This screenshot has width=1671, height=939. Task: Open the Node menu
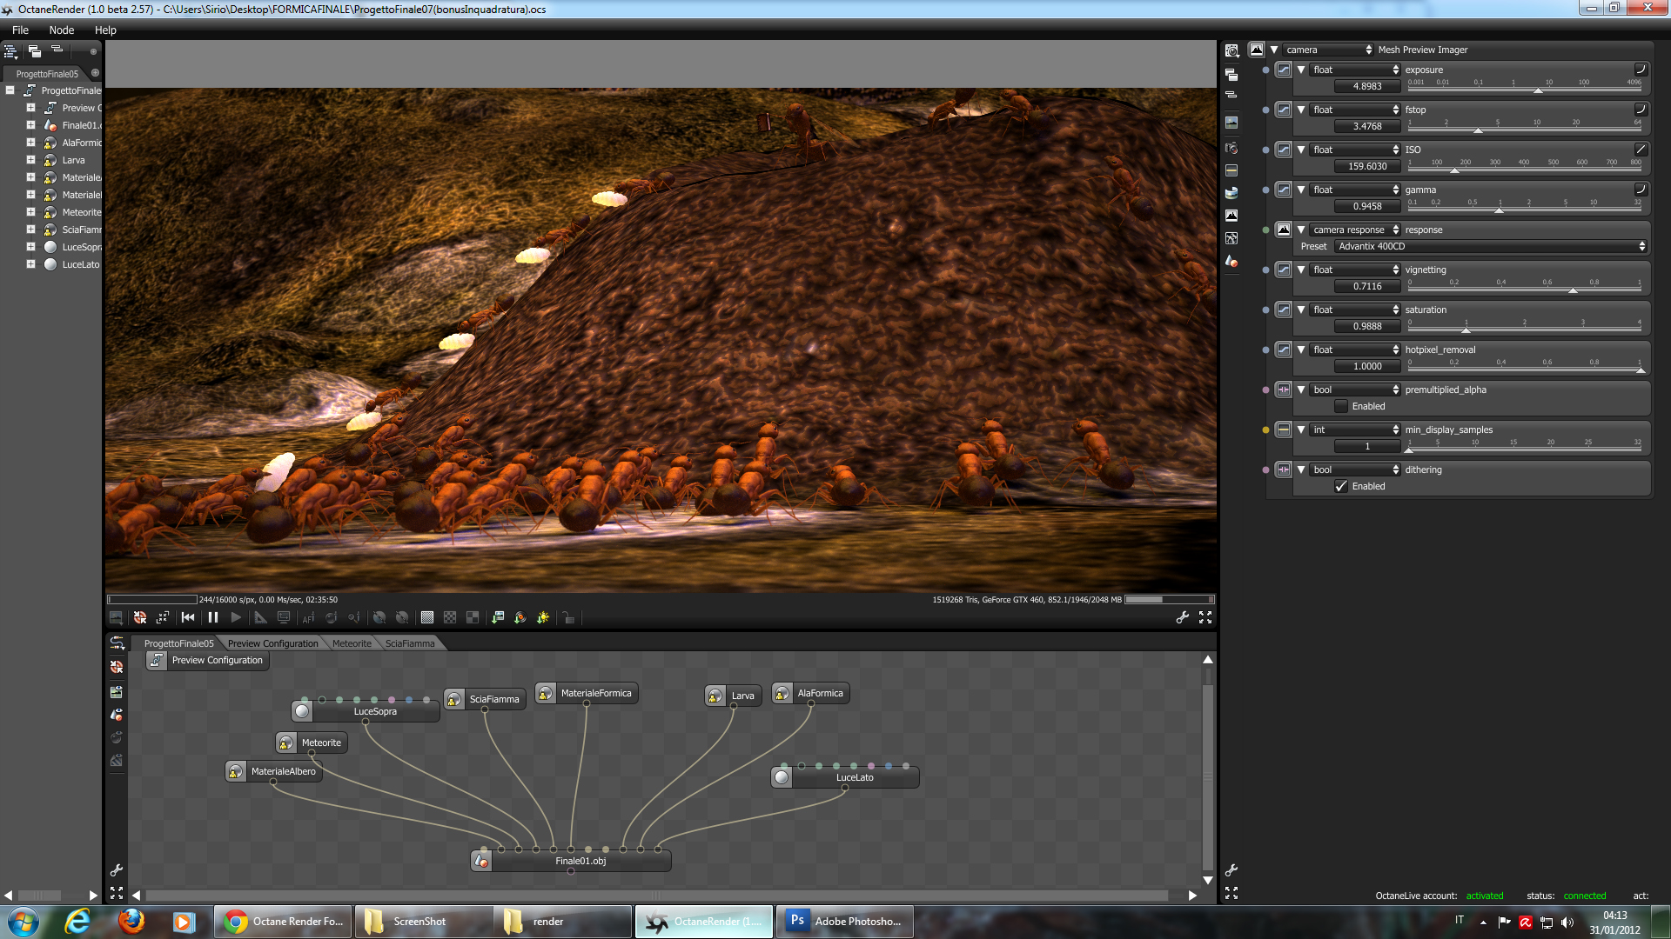click(x=61, y=30)
